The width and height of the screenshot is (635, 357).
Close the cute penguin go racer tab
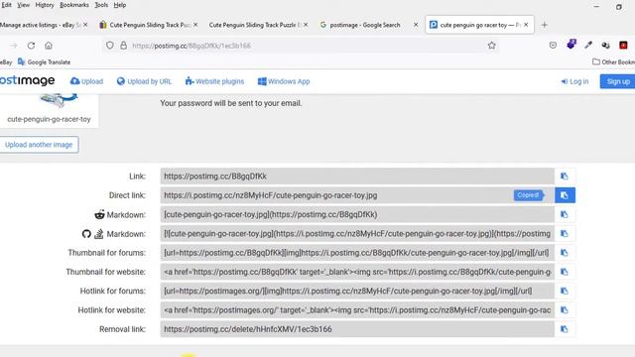click(526, 25)
